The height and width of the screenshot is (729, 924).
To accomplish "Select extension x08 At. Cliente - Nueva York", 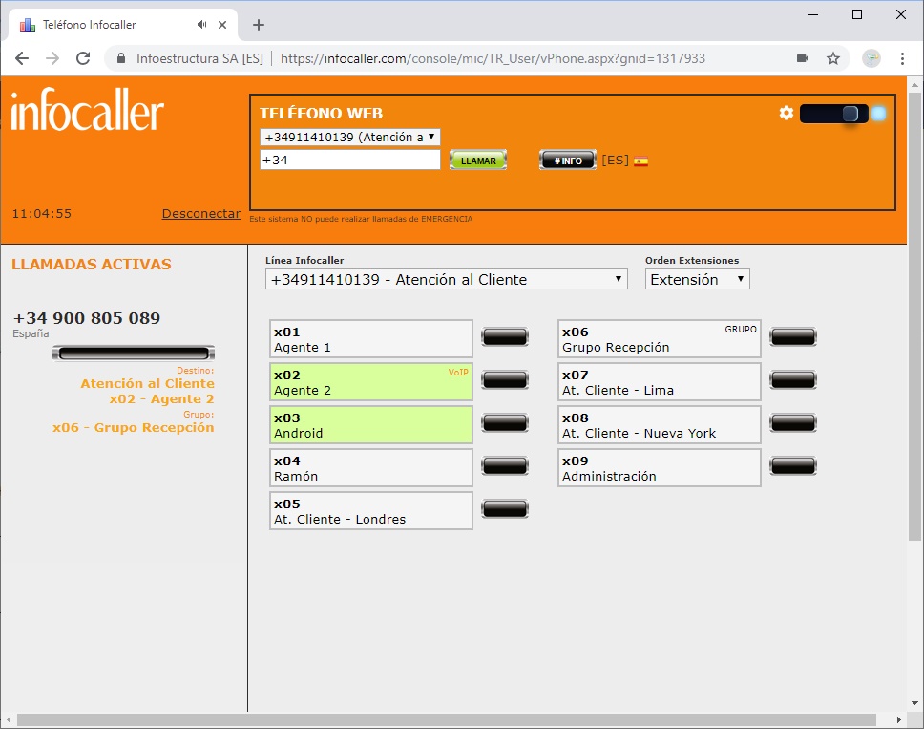I will pos(660,425).
